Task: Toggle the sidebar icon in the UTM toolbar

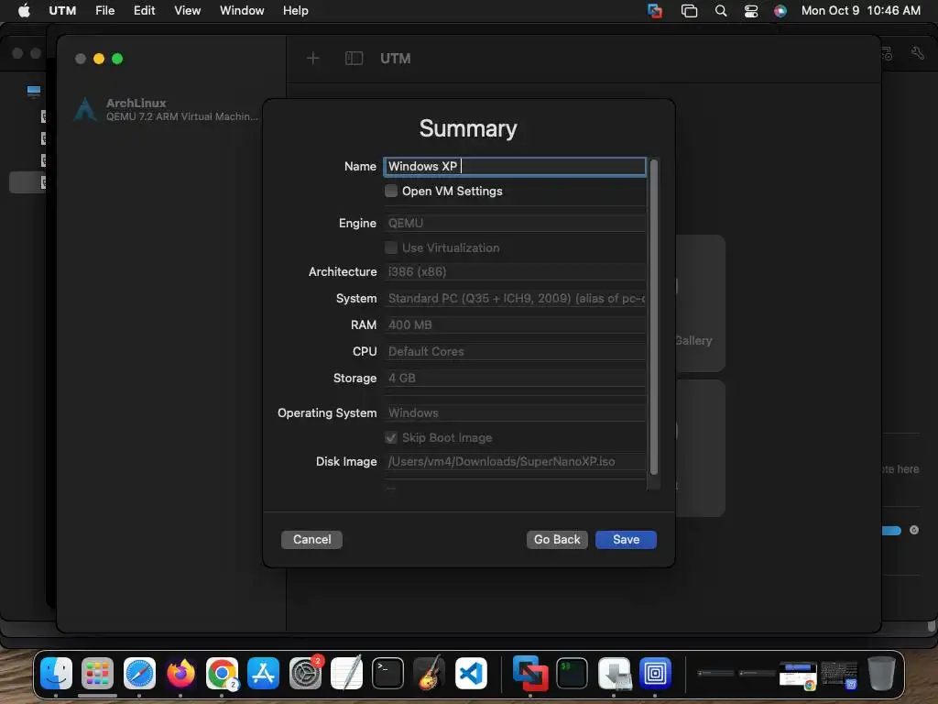Action: pyautogui.click(x=354, y=58)
